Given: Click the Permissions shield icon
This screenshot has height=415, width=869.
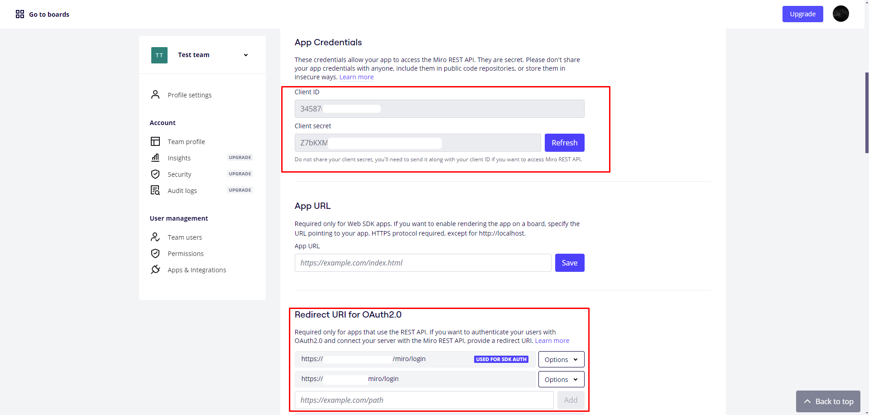Looking at the screenshot, I should coord(155,253).
